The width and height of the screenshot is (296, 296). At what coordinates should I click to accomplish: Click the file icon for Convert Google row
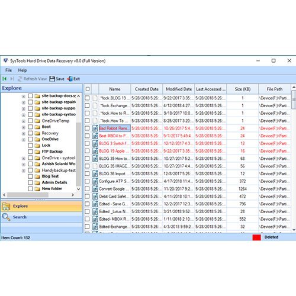95,189
